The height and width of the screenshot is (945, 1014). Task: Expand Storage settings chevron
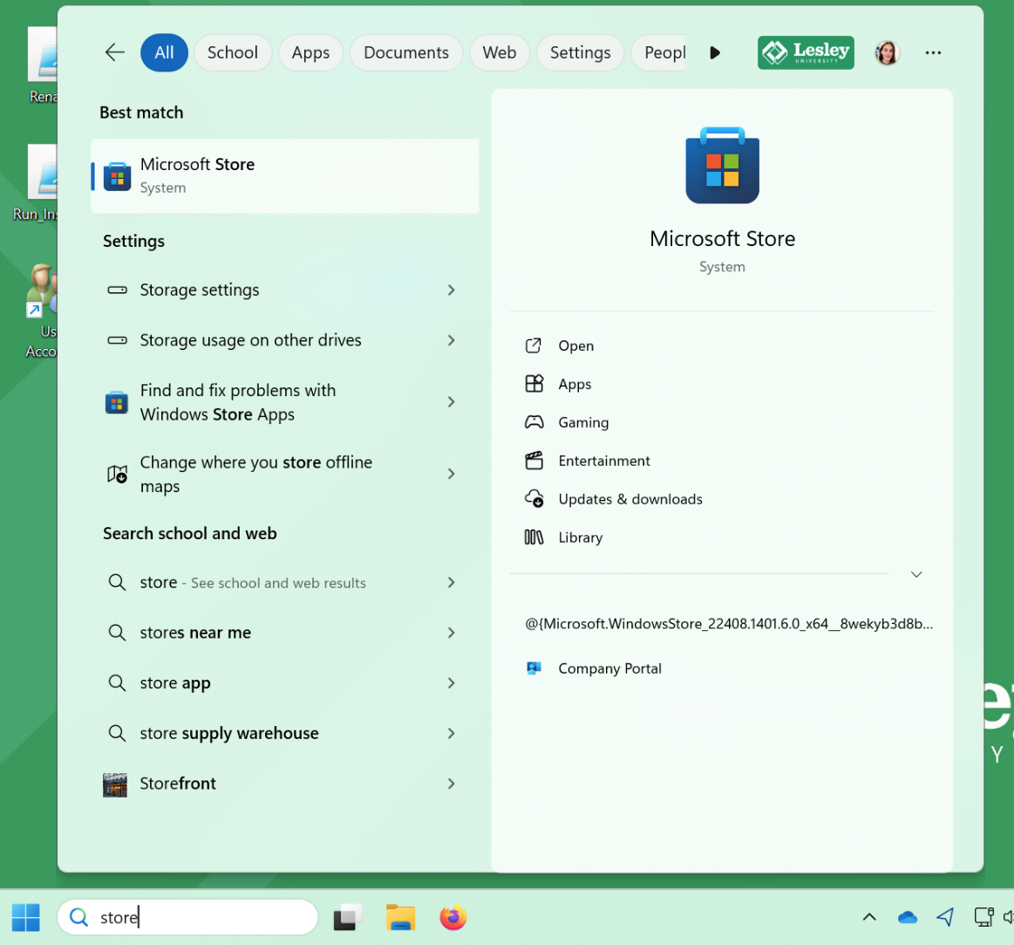(x=452, y=290)
